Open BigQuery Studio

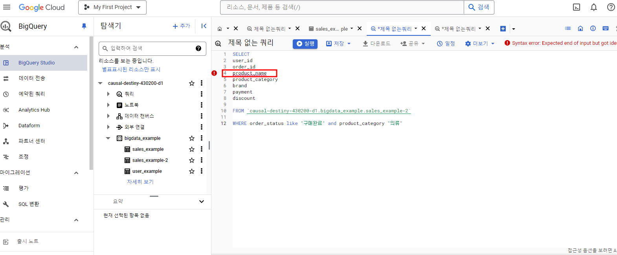pos(44,63)
